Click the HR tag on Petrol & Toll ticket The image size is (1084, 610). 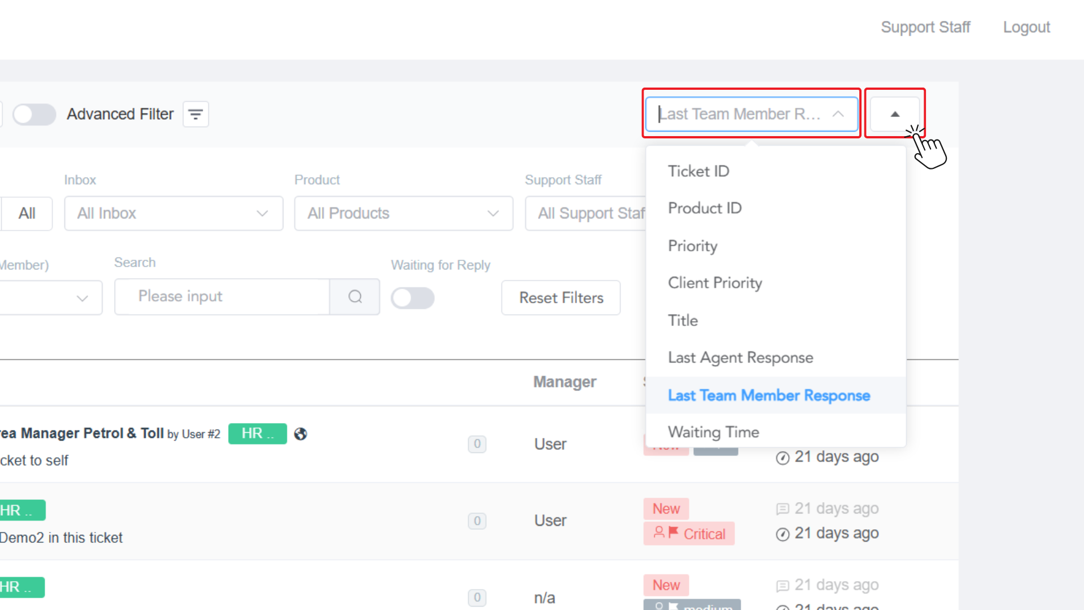point(257,434)
